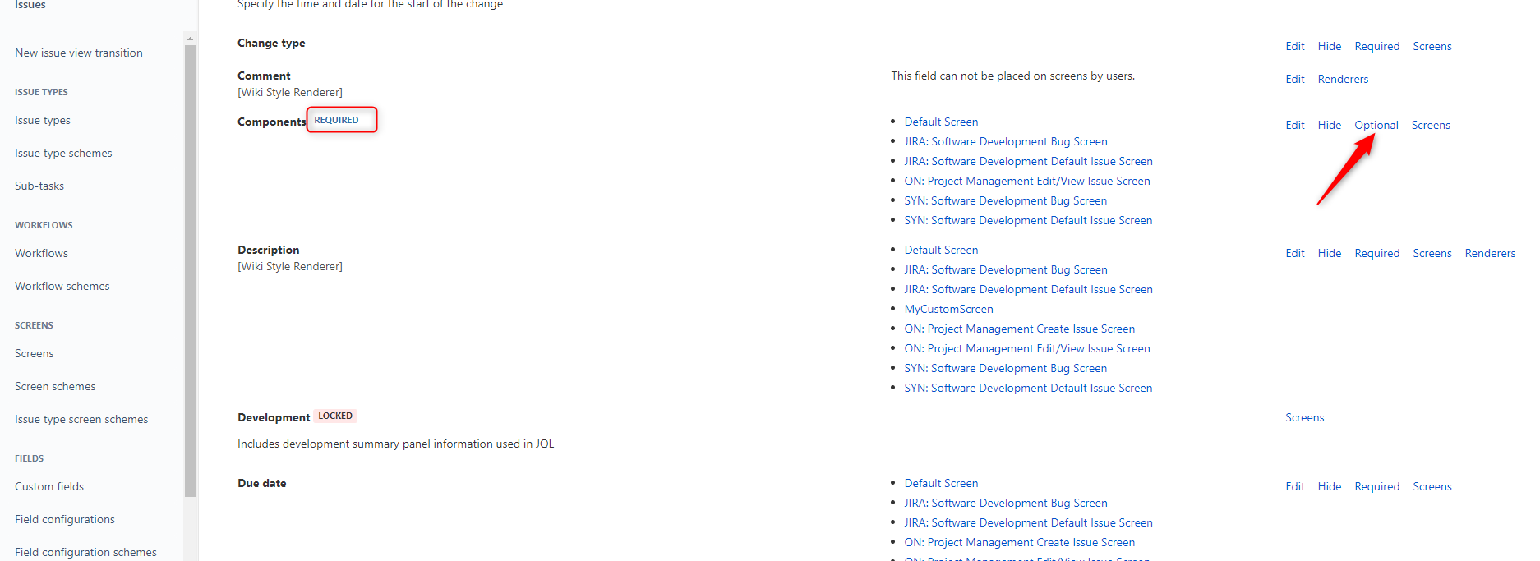This screenshot has width=1540, height=561.
Task: Click the sidebar scrollbar up arrow
Action: click(x=190, y=39)
